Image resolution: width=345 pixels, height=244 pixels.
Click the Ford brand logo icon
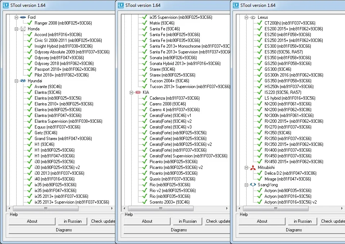23,17
